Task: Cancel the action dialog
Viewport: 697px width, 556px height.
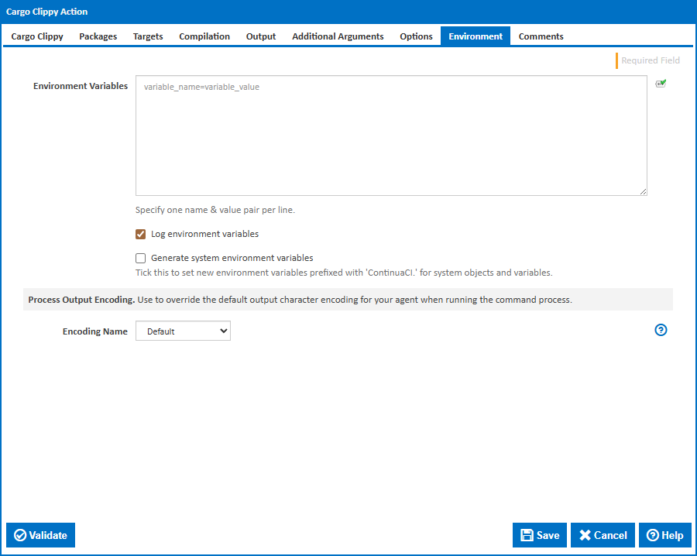Action: [x=603, y=535]
